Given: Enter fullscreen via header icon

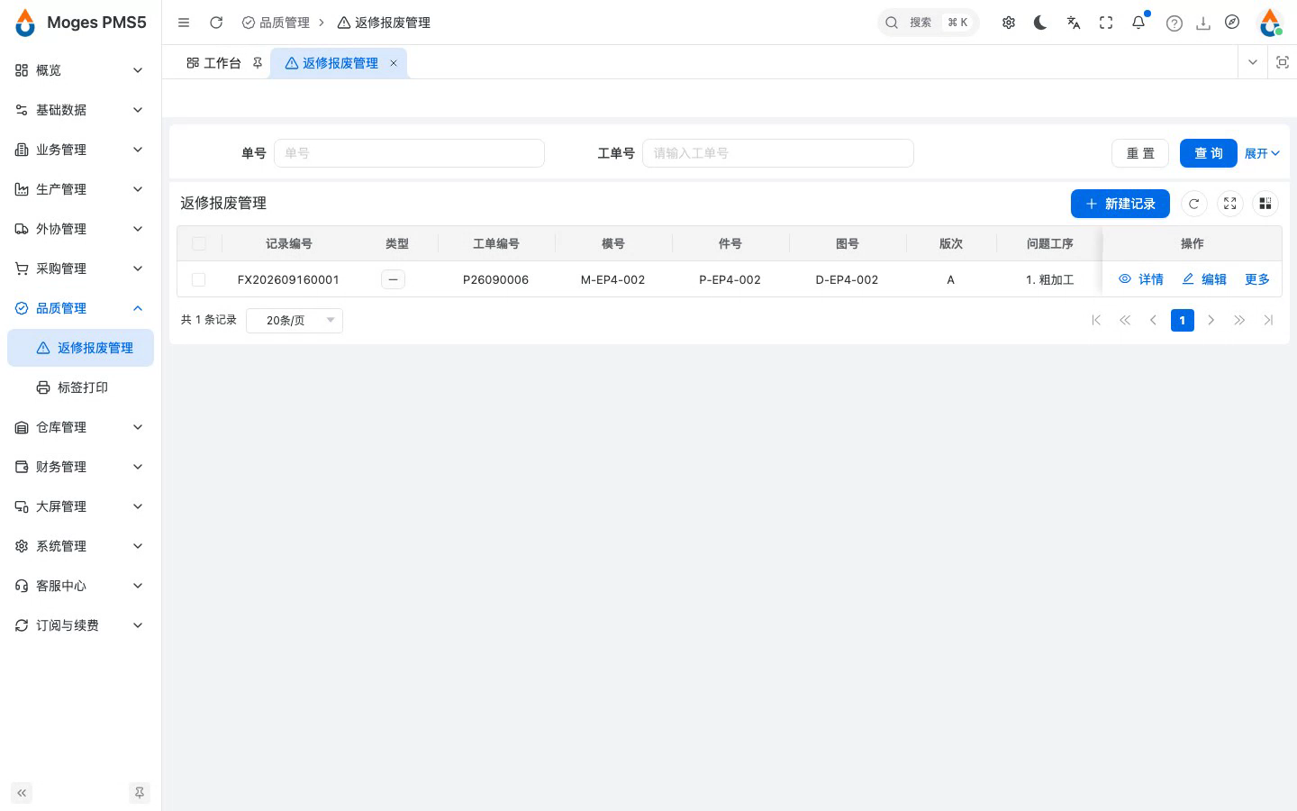Looking at the screenshot, I should point(1106,23).
